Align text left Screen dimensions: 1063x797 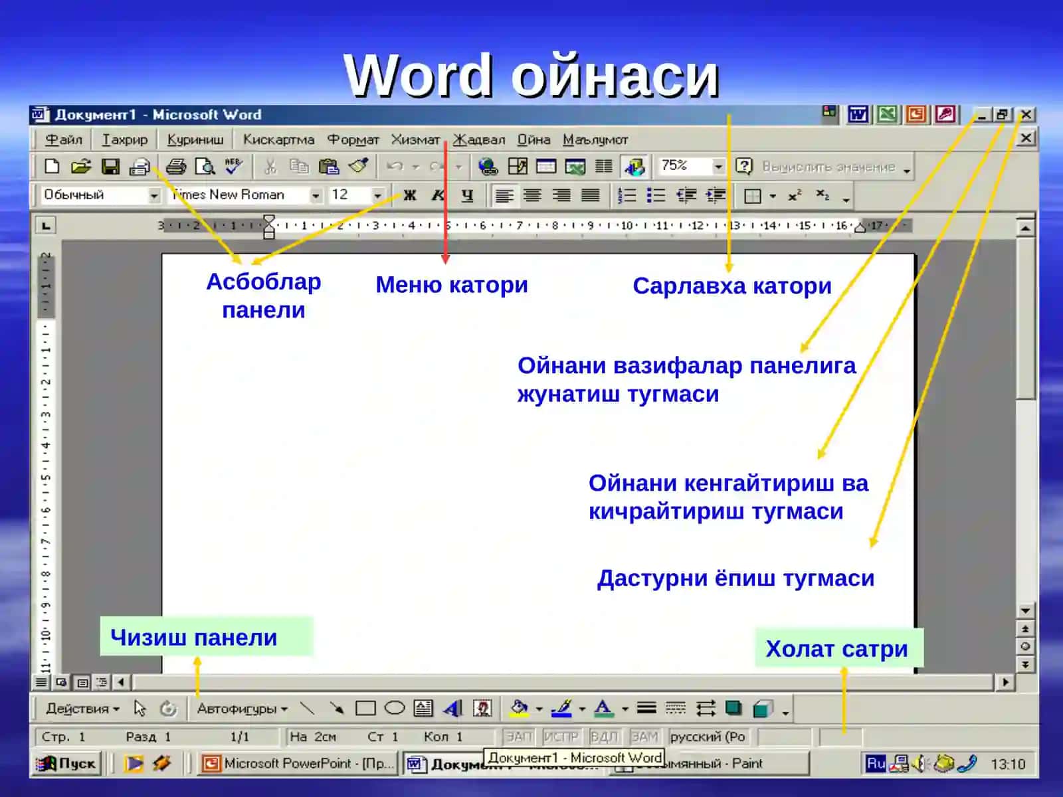pyautogui.click(x=504, y=195)
